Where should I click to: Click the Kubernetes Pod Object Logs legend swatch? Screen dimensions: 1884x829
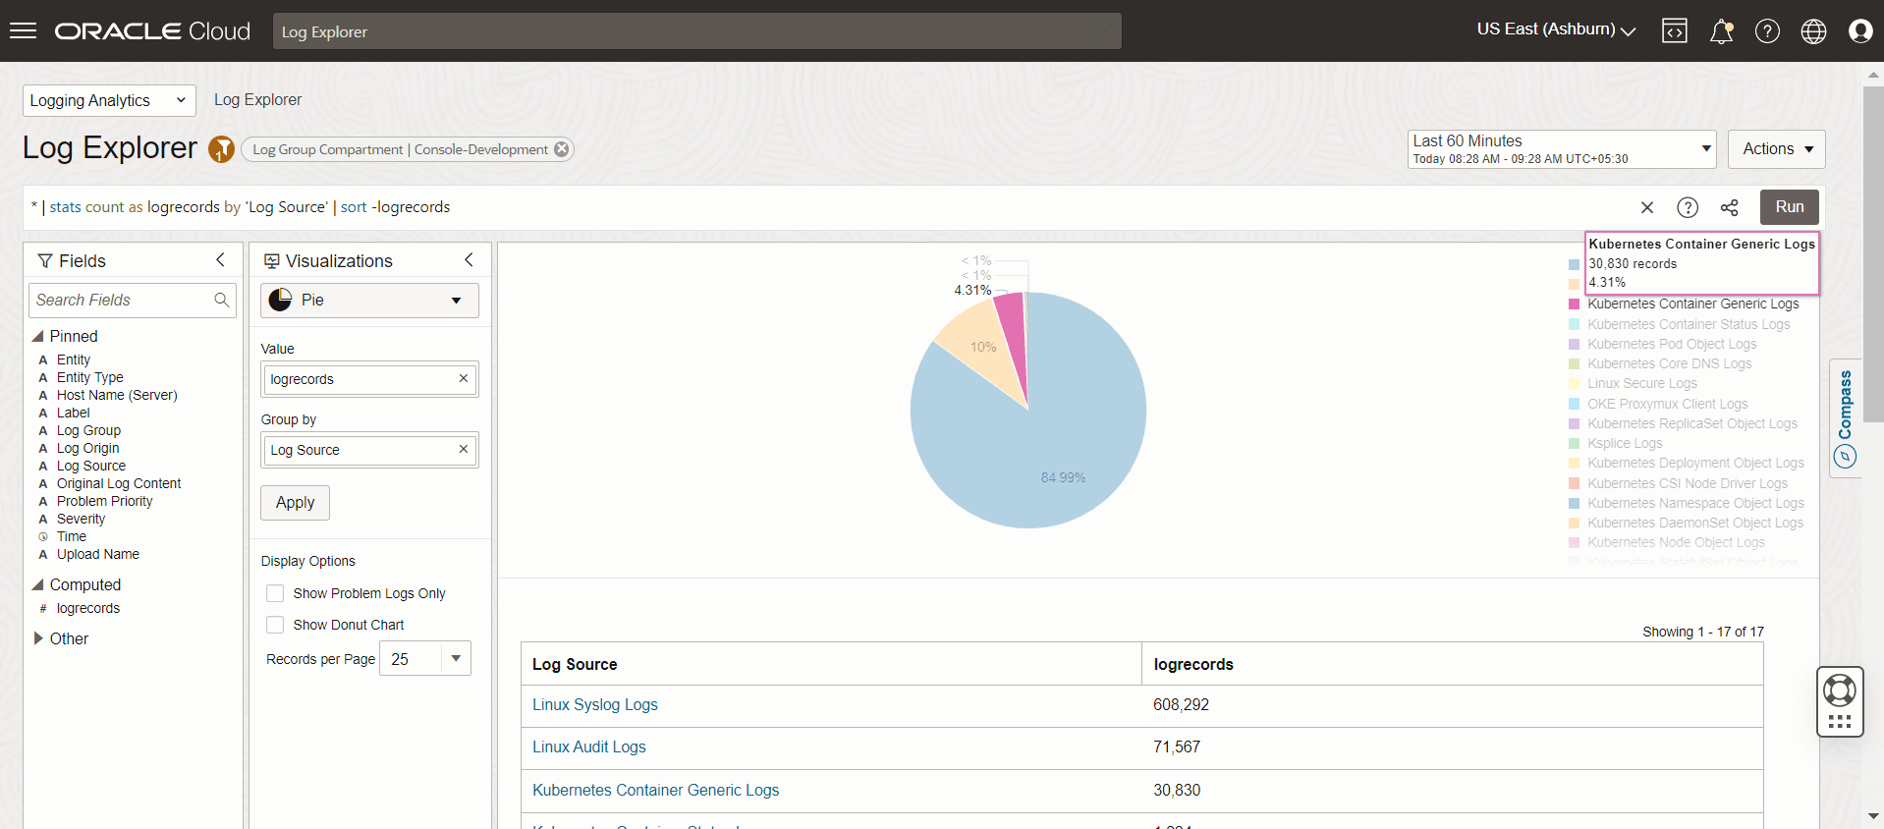point(1574,345)
